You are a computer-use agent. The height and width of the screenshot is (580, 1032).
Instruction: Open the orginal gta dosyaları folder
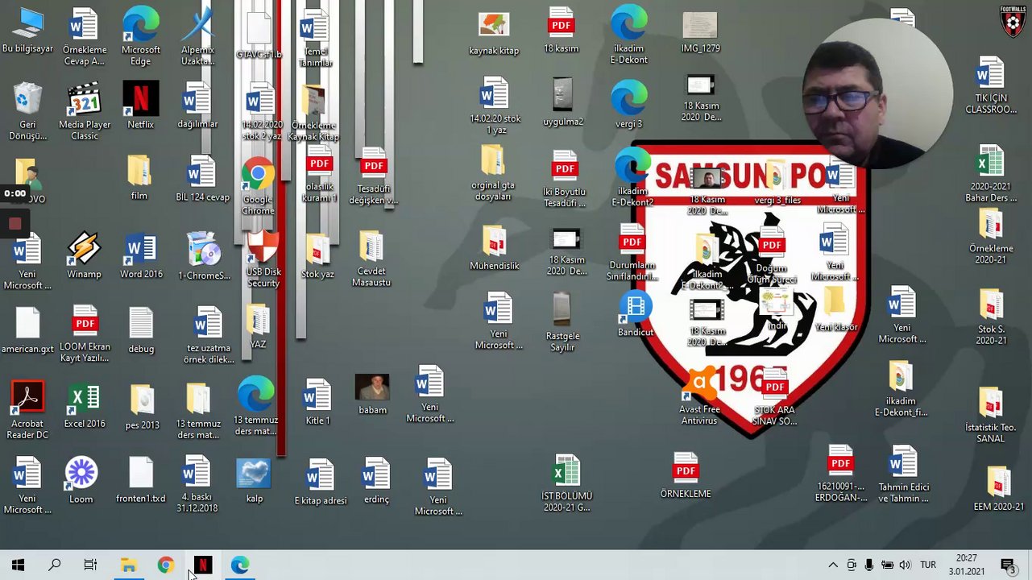coord(493,172)
